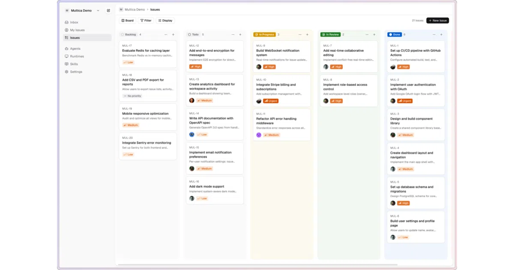
Task: Open Integrate Sentry error monitoring card
Action: click(x=148, y=146)
